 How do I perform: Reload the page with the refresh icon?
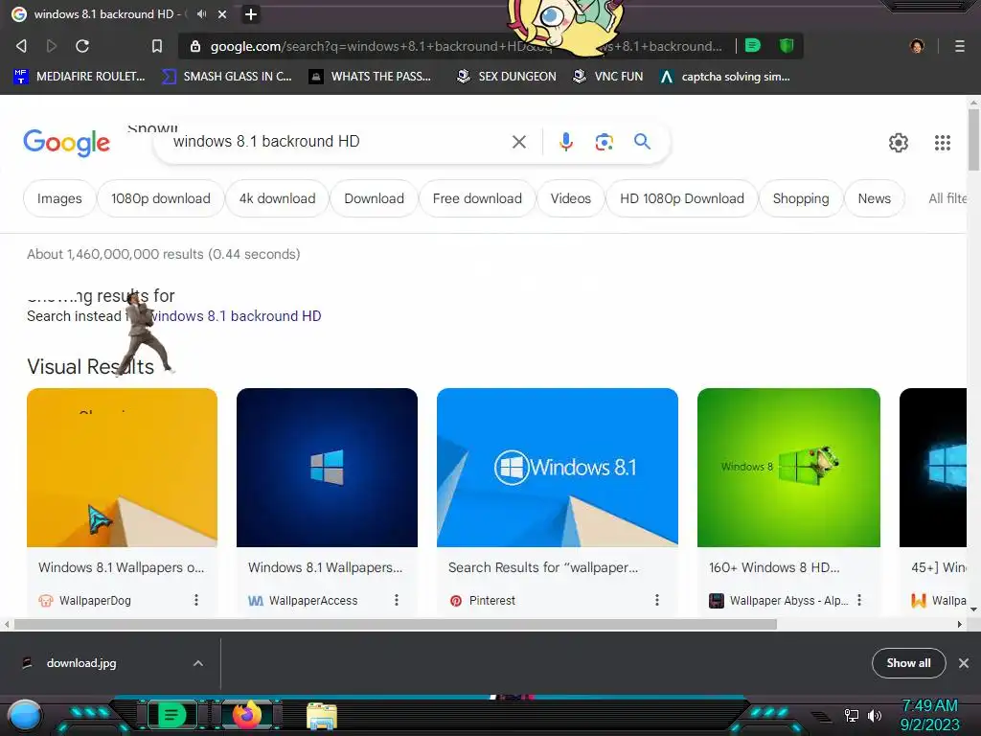click(x=82, y=46)
